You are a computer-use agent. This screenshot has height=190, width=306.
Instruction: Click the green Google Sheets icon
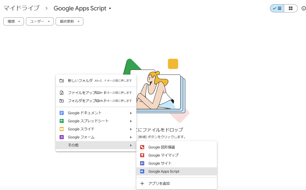pos(62,121)
